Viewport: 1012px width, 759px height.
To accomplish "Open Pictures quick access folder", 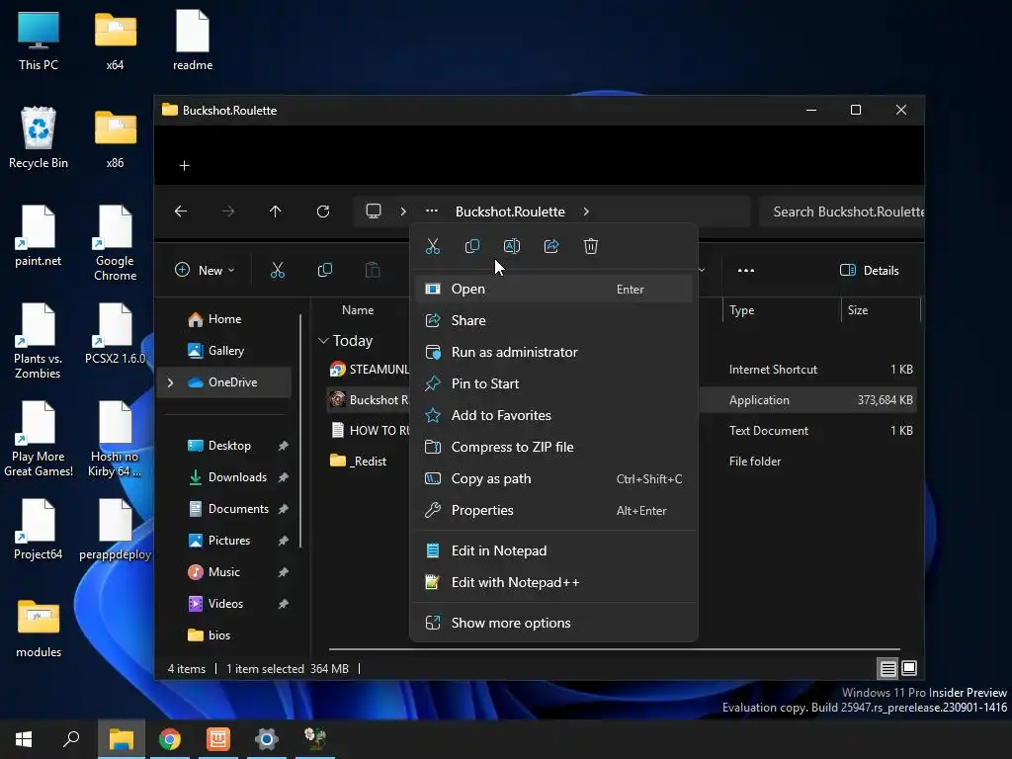I will point(228,541).
